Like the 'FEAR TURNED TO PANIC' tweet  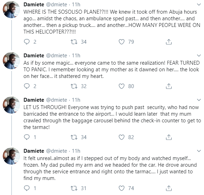[121, 86]
